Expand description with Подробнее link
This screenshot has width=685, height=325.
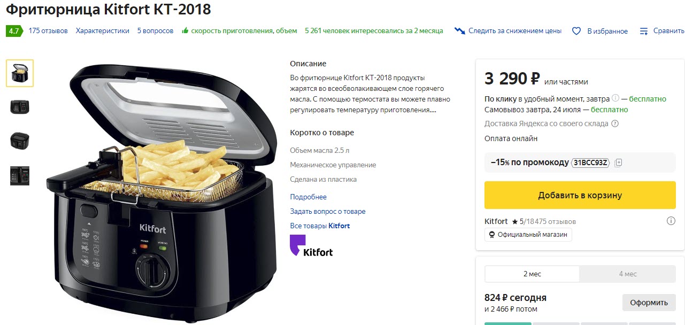[x=308, y=197]
